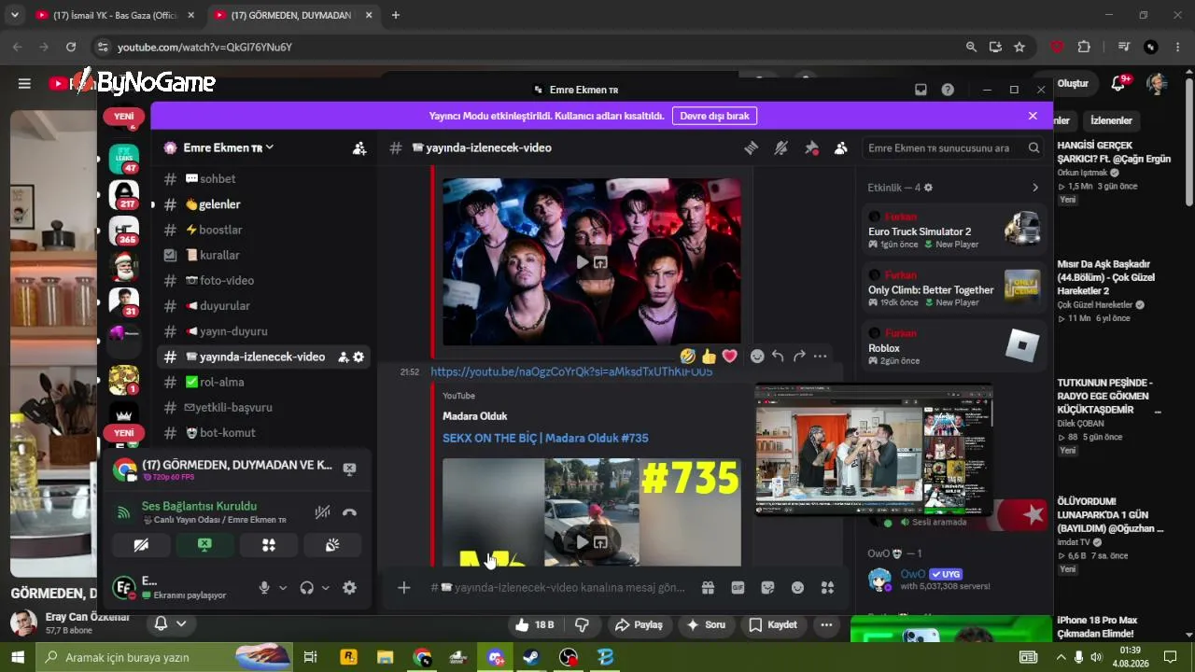Expand headphone output options arrow
Image resolution: width=1195 pixels, height=672 pixels.
coord(325,588)
